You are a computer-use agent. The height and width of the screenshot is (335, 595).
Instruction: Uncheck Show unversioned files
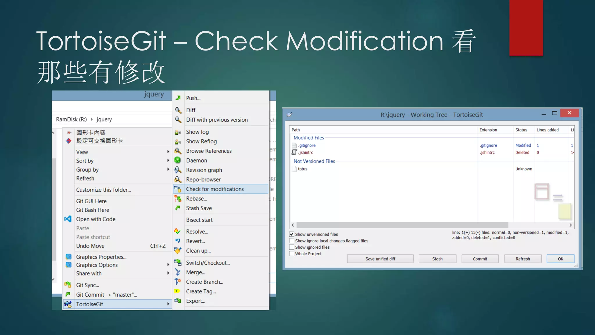coord(292,234)
